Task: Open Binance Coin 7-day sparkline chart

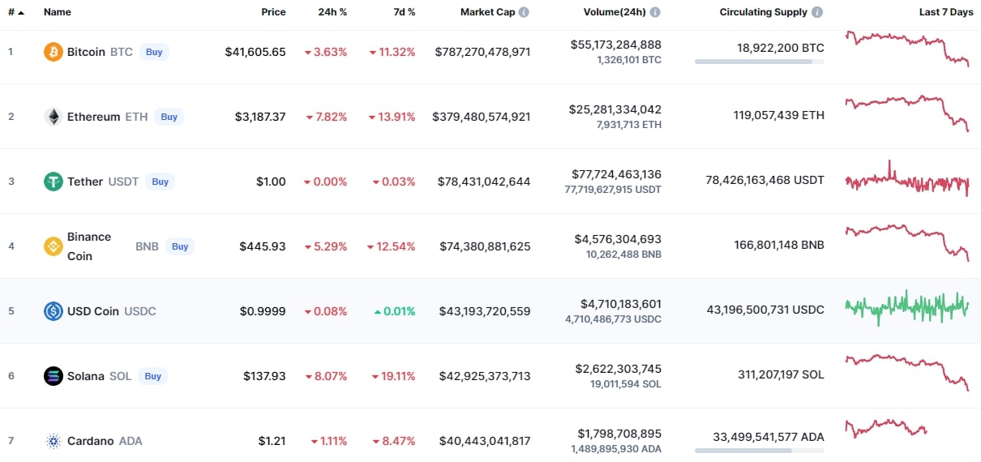Action: [x=907, y=243]
